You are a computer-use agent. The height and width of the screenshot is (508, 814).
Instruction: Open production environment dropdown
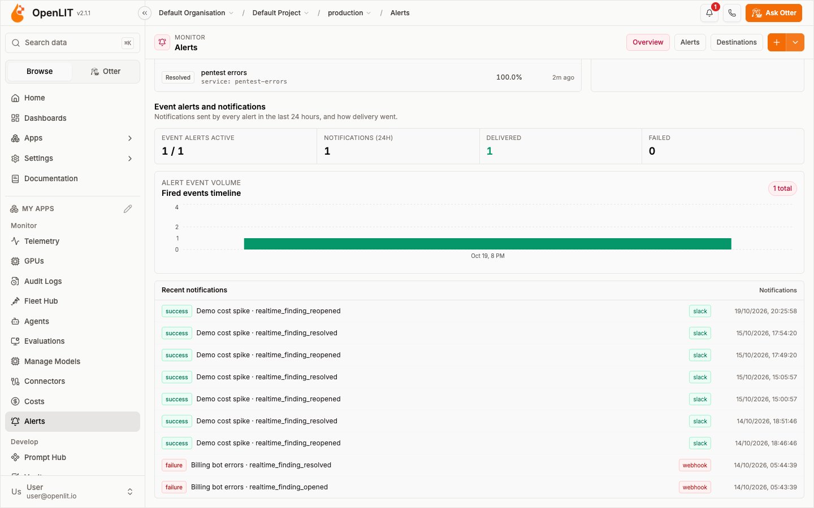pyautogui.click(x=349, y=13)
